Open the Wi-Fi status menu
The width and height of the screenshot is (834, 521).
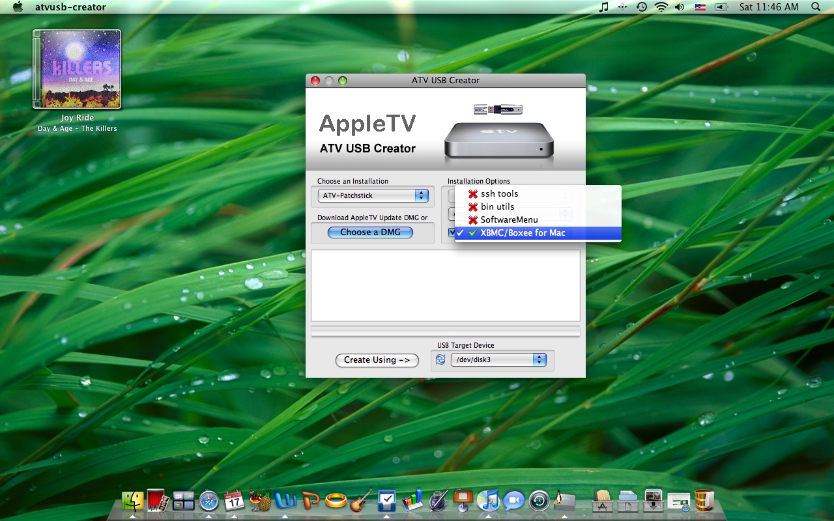coord(661,7)
